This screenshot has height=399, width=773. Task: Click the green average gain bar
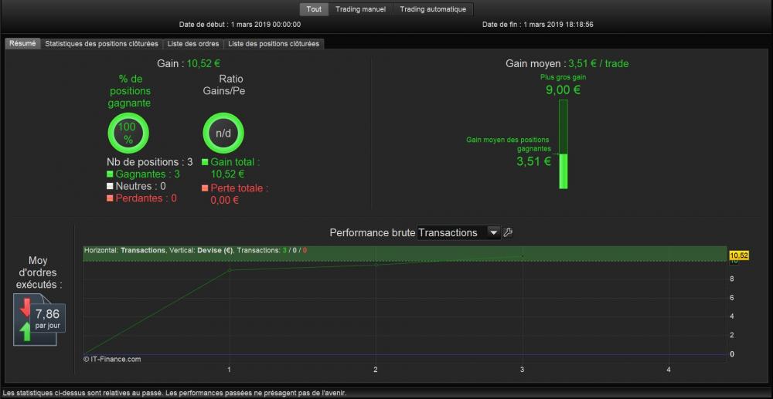coord(563,171)
